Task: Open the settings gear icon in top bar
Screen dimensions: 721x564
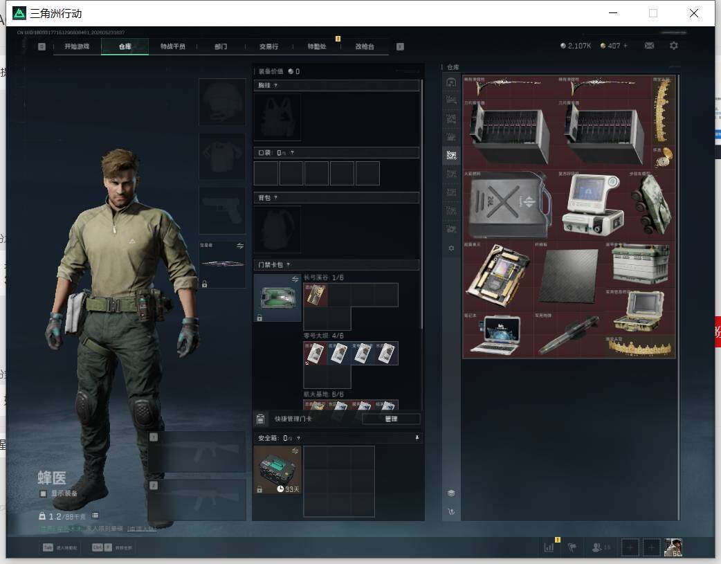Action: coord(674,46)
